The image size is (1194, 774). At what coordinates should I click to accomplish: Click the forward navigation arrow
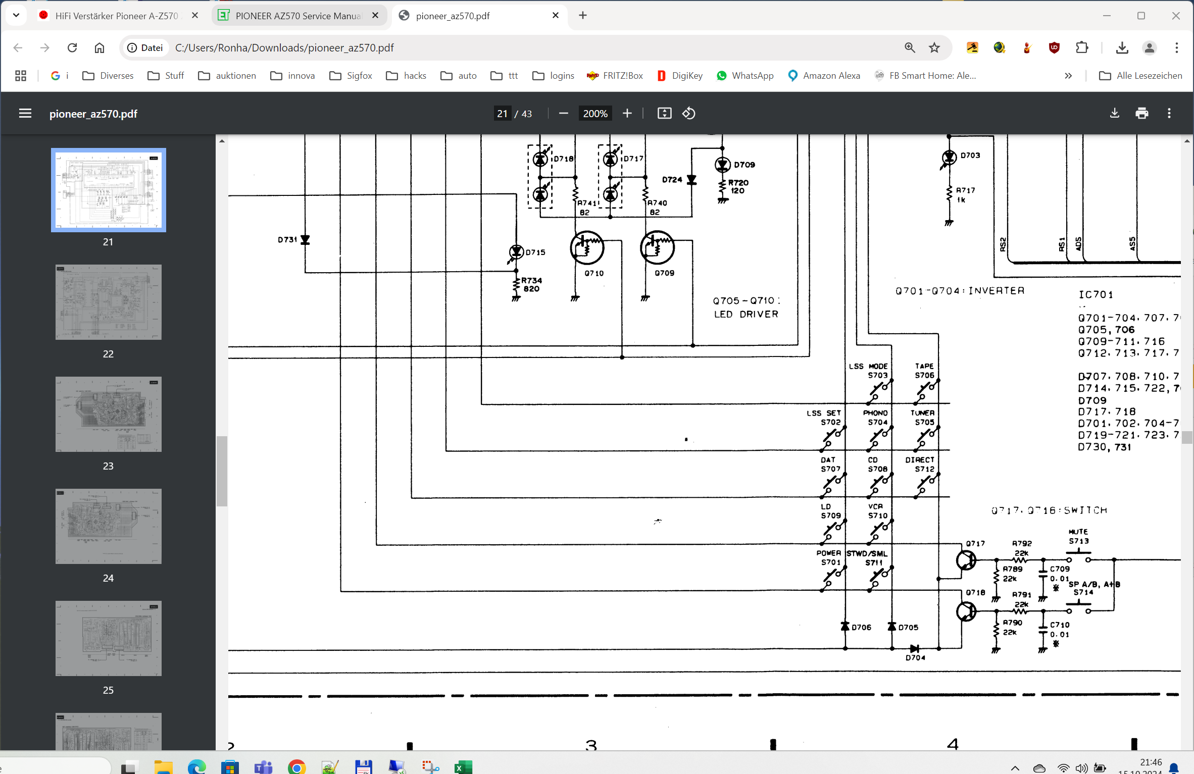[45, 47]
